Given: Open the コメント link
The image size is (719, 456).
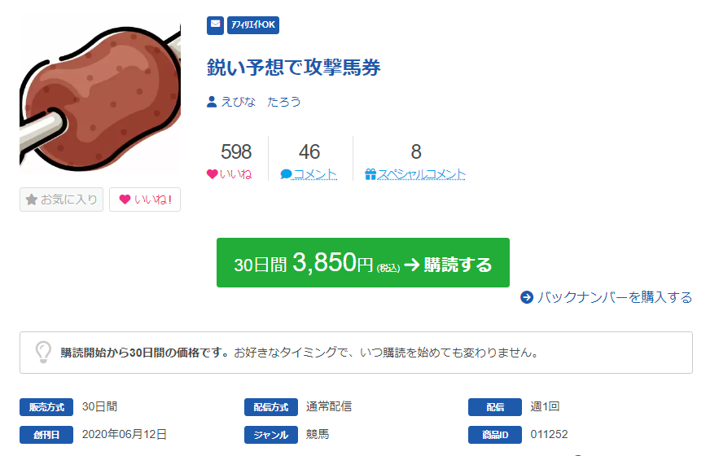Looking at the screenshot, I should (315, 174).
